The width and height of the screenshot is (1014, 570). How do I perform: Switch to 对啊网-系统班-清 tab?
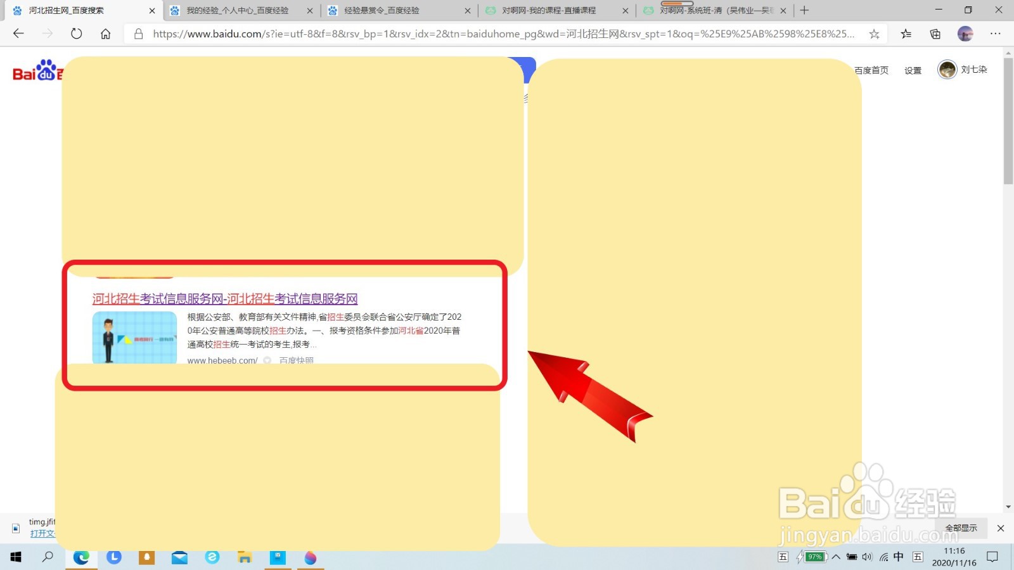(x=716, y=10)
